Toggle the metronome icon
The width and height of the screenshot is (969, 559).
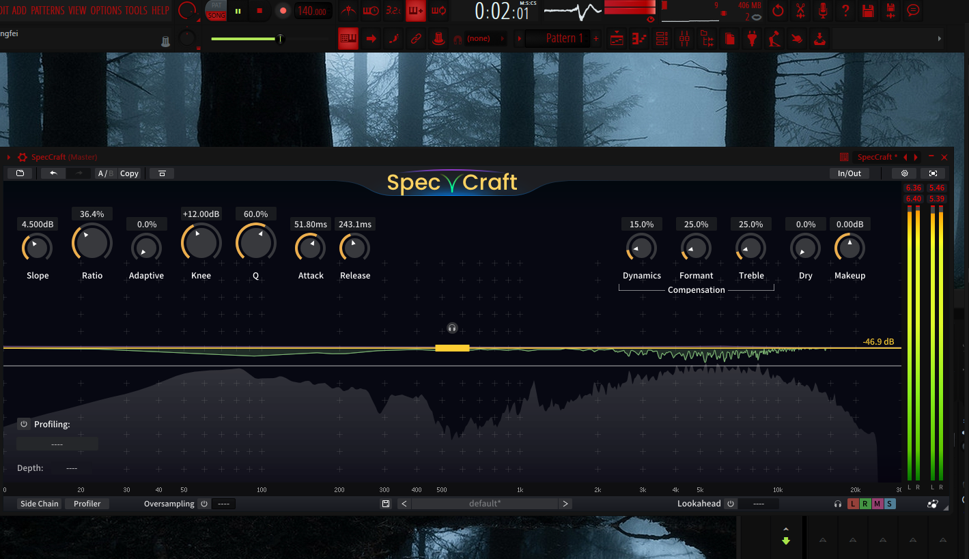tap(350, 11)
